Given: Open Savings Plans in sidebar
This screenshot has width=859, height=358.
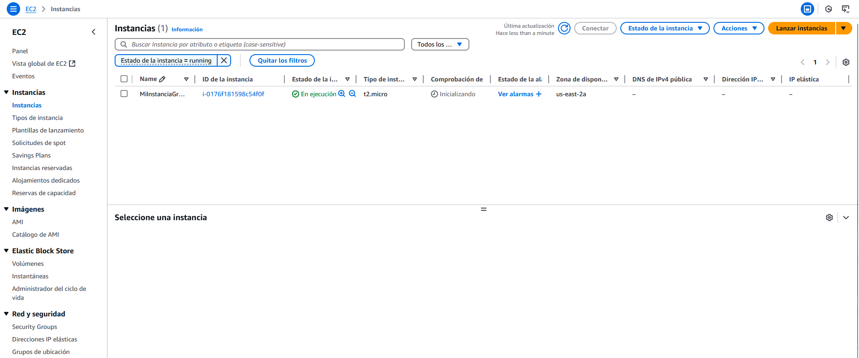Looking at the screenshot, I should 31,155.
